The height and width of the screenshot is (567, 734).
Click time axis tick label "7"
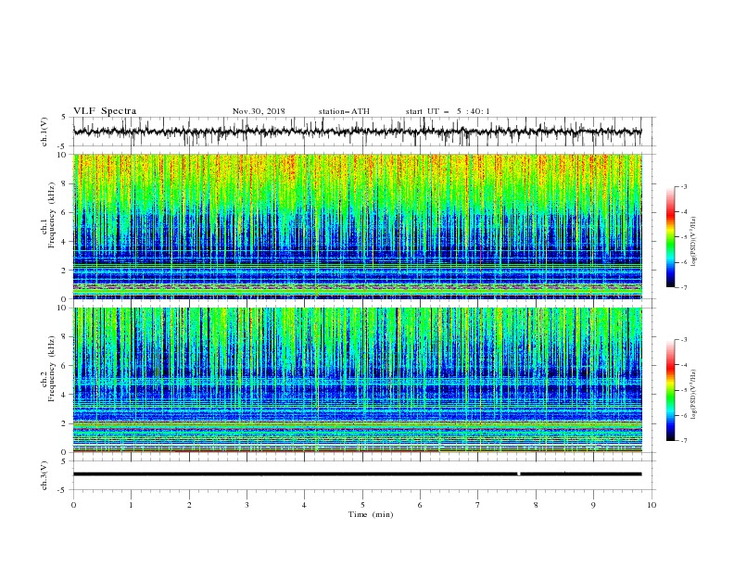tap(478, 505)
